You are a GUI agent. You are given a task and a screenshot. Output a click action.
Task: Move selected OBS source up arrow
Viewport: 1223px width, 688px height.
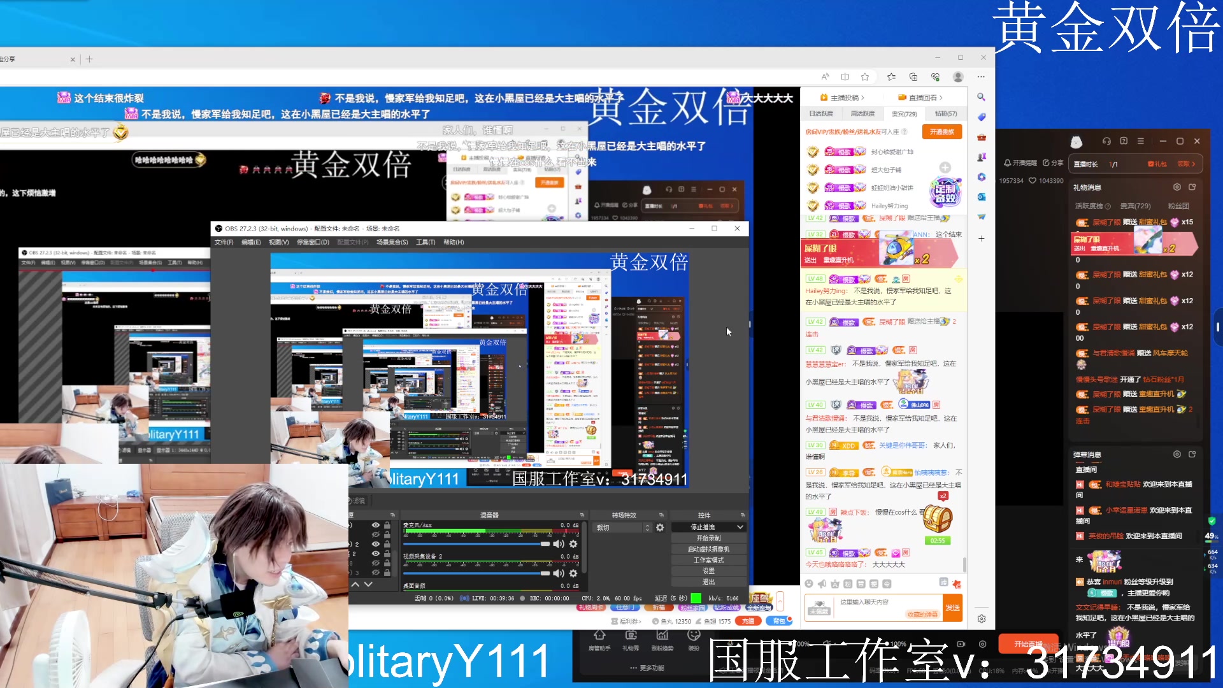[x=355, y=584]
